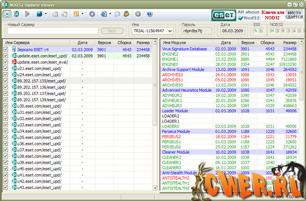The height and width of the screenshot is (201, 306).
Task: Click the green NOD32 logo toolbar icon
Action: (x=16, y=14)
